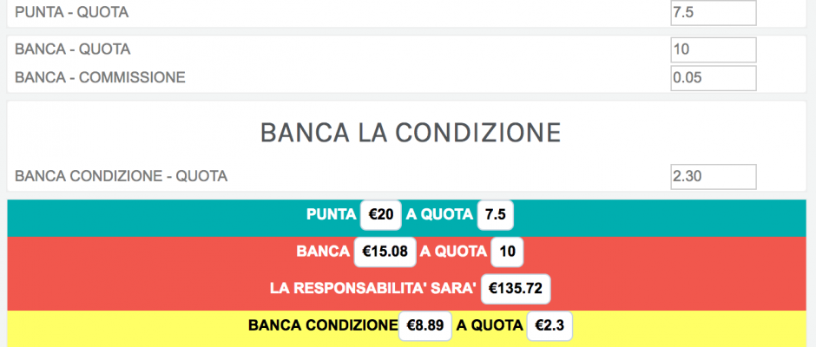
Task: Select the €15.08 lay stake box
Action: click(385, 252)
